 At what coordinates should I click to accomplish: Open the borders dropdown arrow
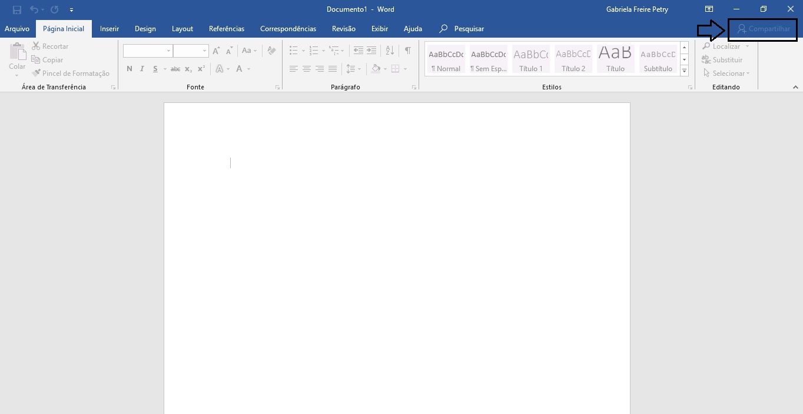click(405, 69)
